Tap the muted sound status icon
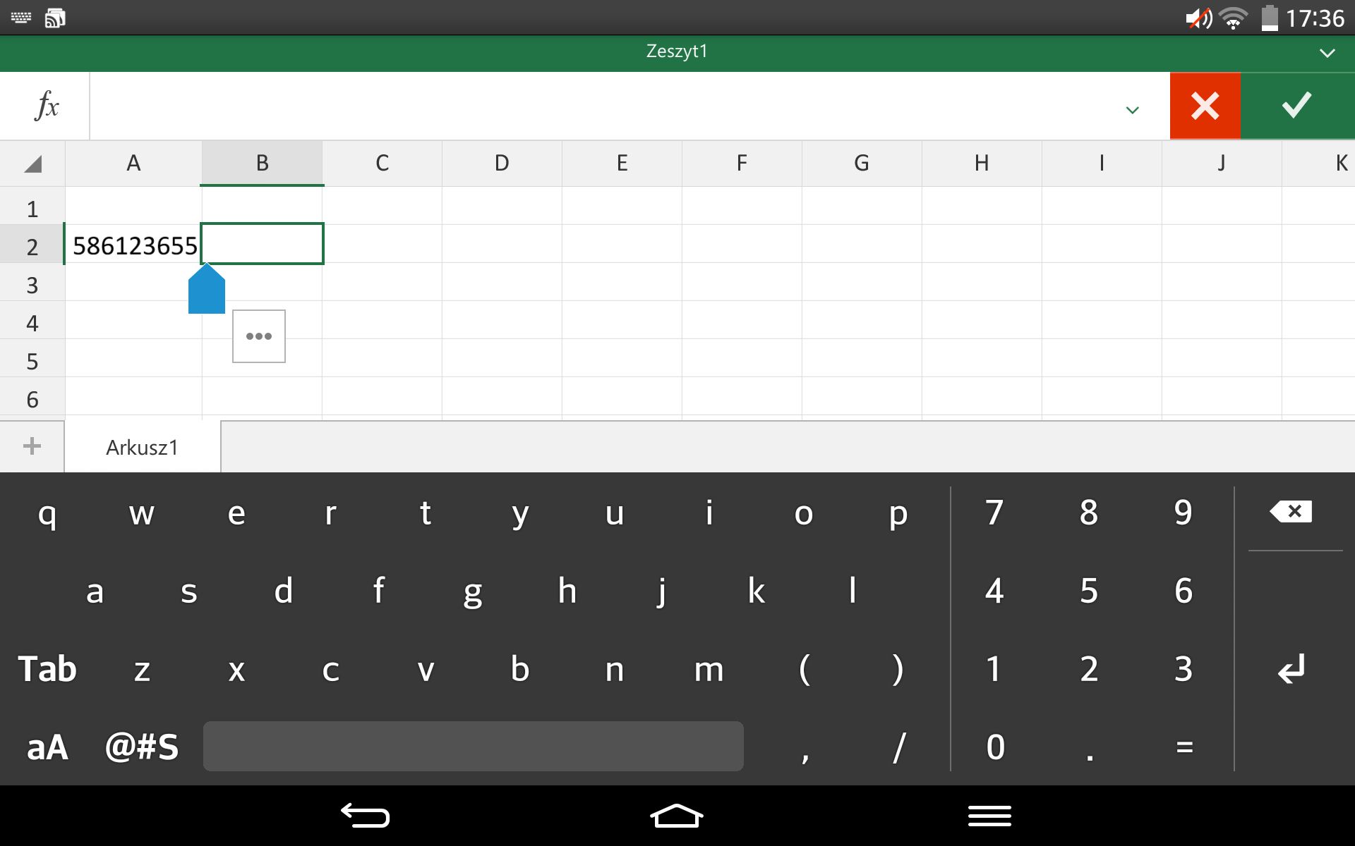 click(1199, 18)
